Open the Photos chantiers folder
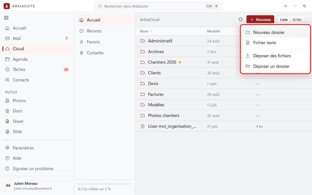Viewport: 312px width, 195px height. coord(163,115)
